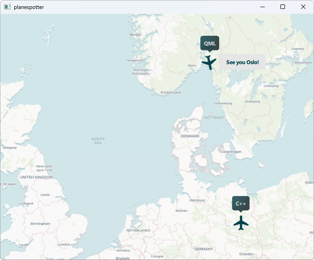Viewport: 314px width, 260px height.
Task: Click the Stockholm city label
Action: click(303, 63)
